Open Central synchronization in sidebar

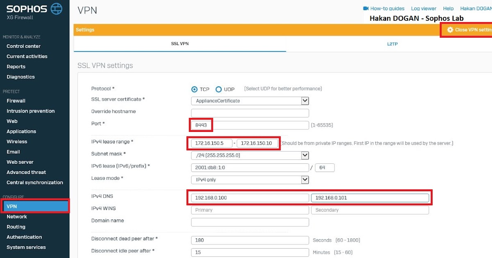point(35,183)
